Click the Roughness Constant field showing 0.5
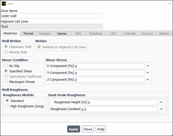This screenshot has height=136, width=173. point(120,109)
